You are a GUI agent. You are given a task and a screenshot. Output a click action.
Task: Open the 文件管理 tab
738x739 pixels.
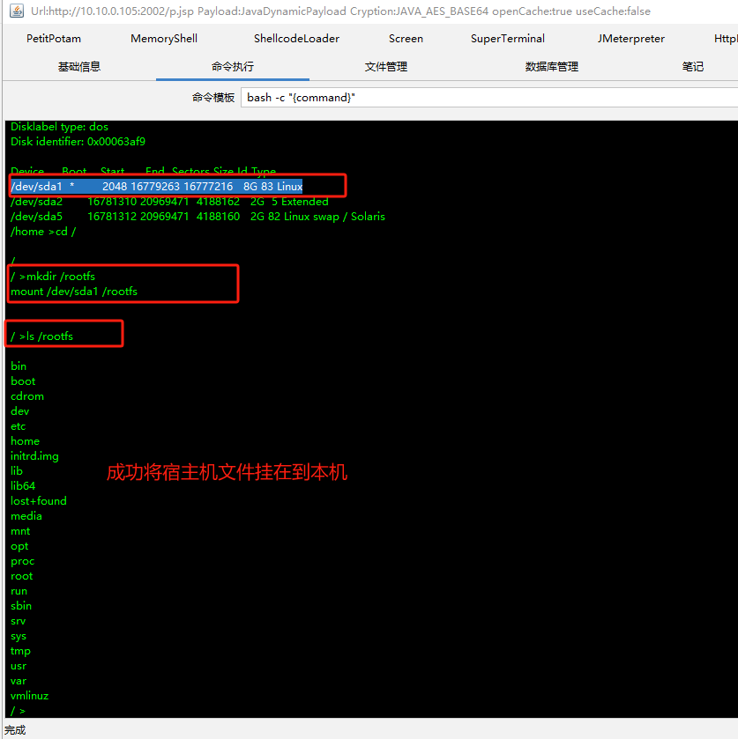click(x=386, y=67)
